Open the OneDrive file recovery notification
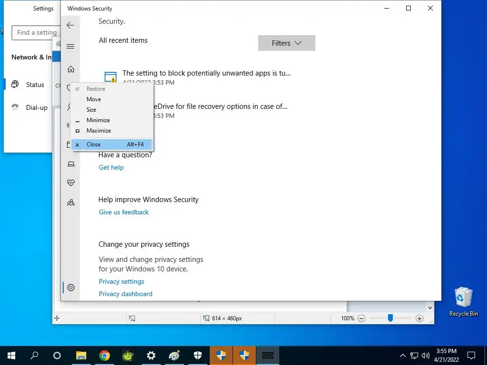Image resolution: width=487 pixels, height=365 pixels. click(x=221, y=106)
